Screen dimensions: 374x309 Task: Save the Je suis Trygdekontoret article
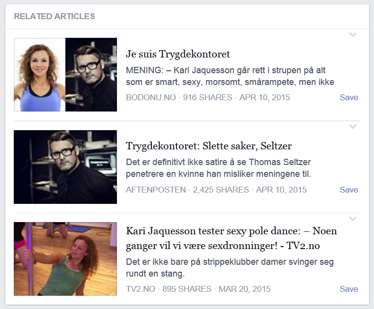[349, 97]
